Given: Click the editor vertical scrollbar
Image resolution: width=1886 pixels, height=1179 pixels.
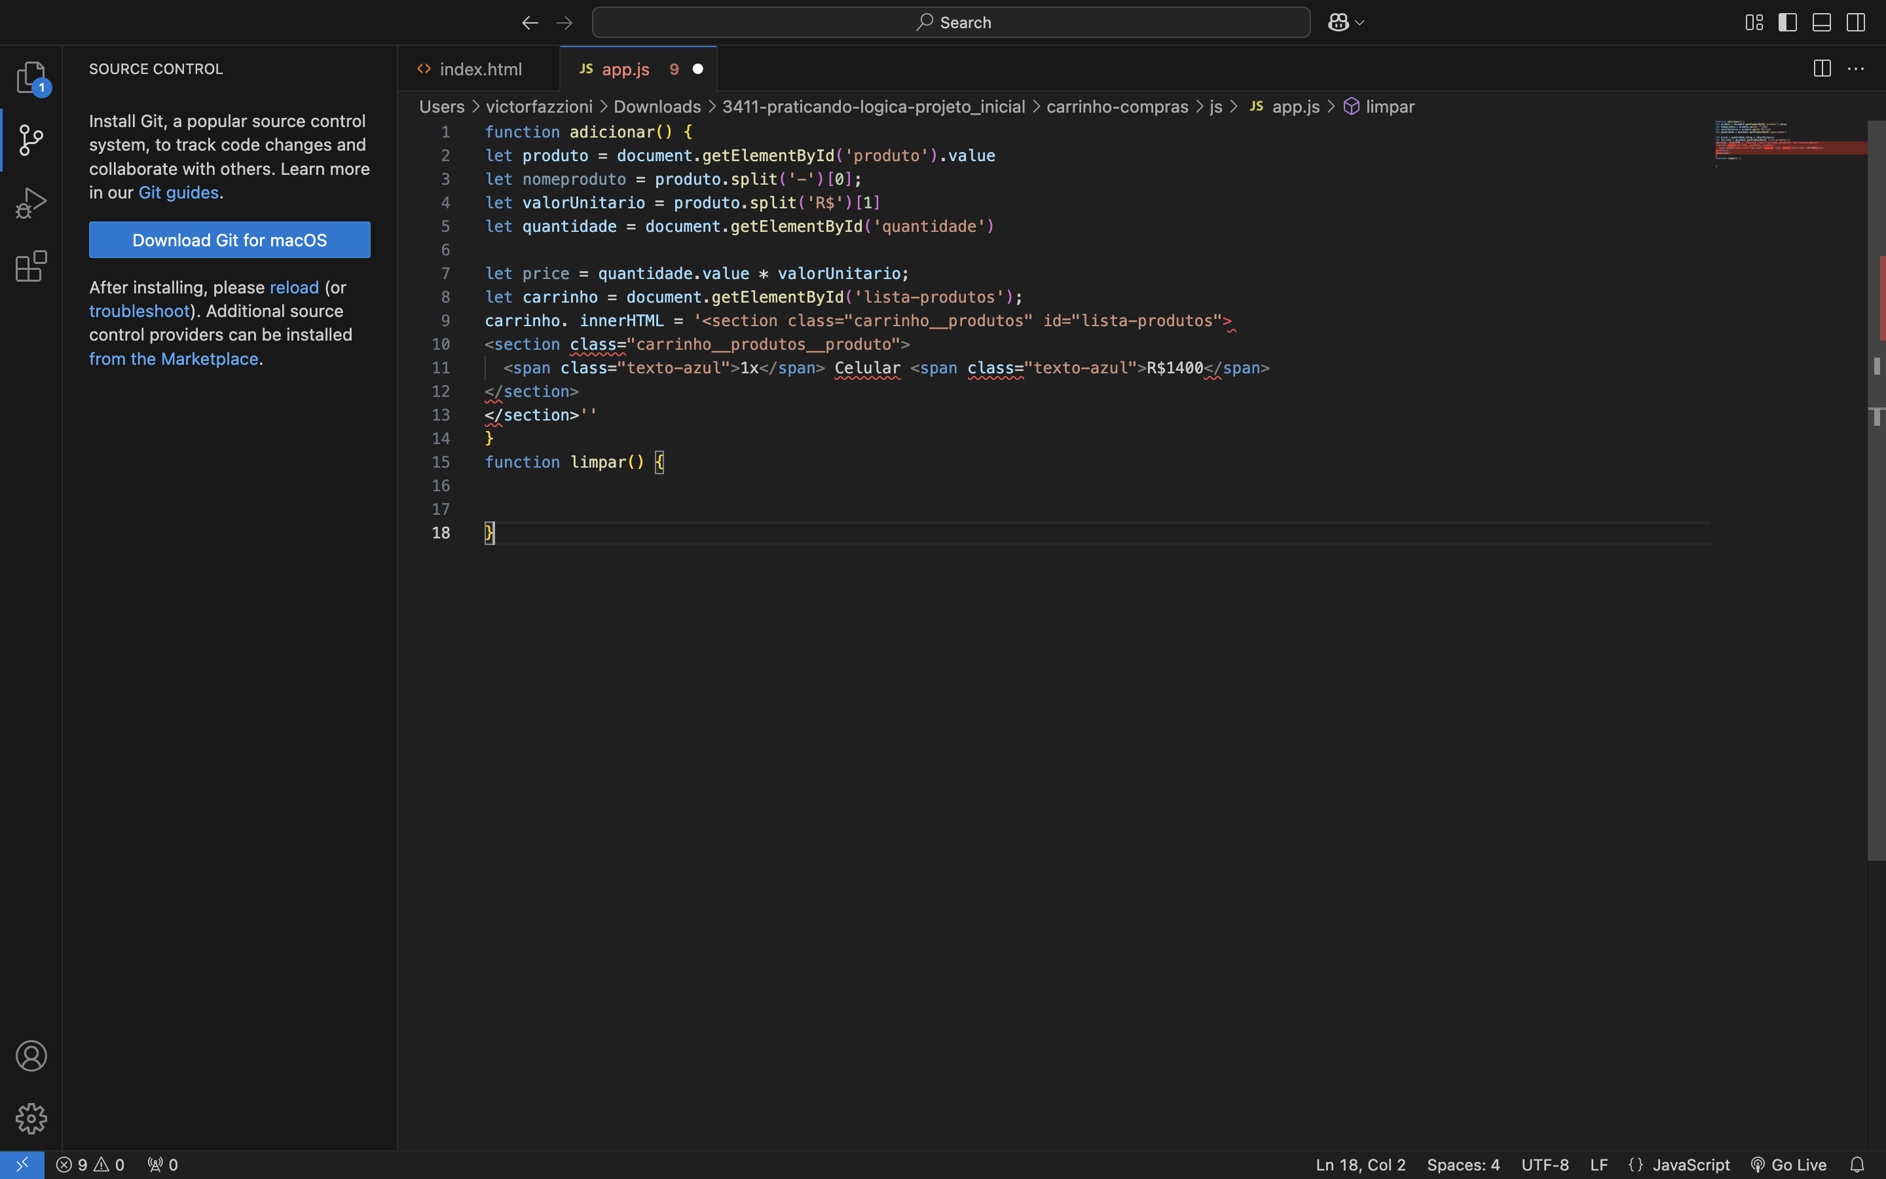Looking at the screenshot, I should 1876,491.
